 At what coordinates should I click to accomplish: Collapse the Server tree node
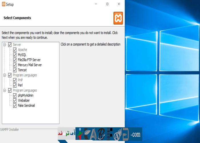5,45
